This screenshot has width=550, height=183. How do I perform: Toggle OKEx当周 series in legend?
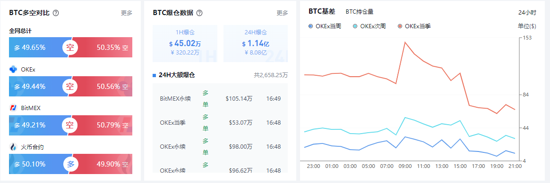tap(325, 26)
